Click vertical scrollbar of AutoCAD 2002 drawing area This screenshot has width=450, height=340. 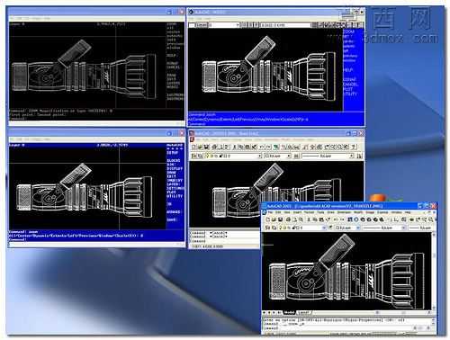434,272
